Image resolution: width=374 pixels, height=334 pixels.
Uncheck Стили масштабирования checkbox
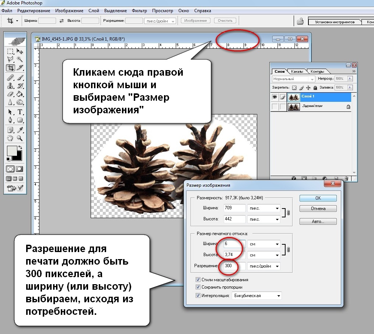pos(198,279)
